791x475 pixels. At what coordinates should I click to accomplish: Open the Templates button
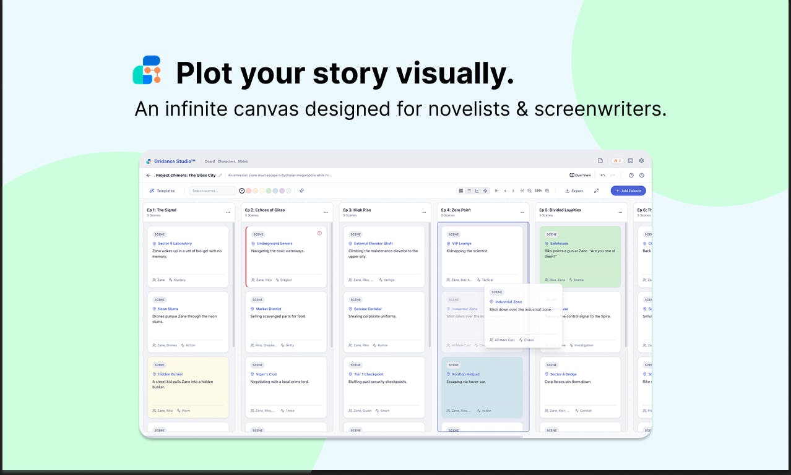click(162, 190)
